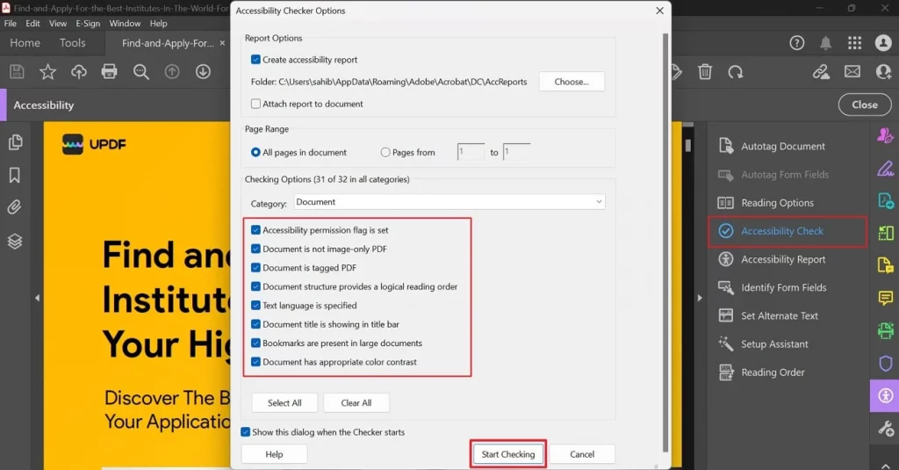Open the File menu
Image resolution: width=899 pixels, height=470 pixels.
click(x=11, y=24)
